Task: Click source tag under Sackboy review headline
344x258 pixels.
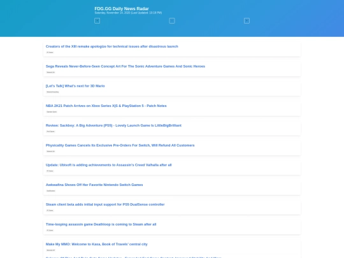Action: coord(50,131)
